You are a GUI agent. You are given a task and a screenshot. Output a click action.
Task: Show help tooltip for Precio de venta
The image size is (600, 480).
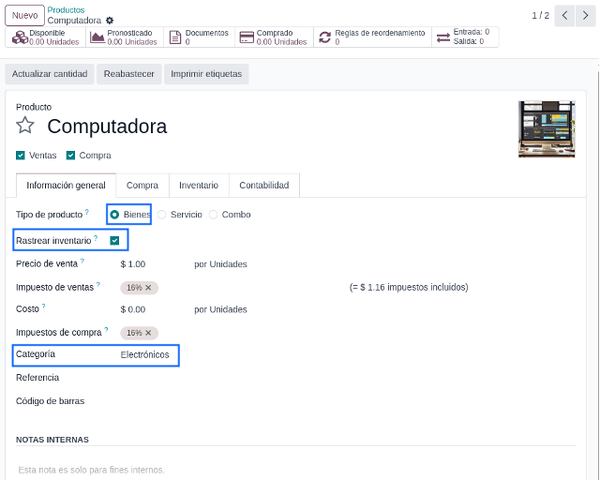point(82,261)
